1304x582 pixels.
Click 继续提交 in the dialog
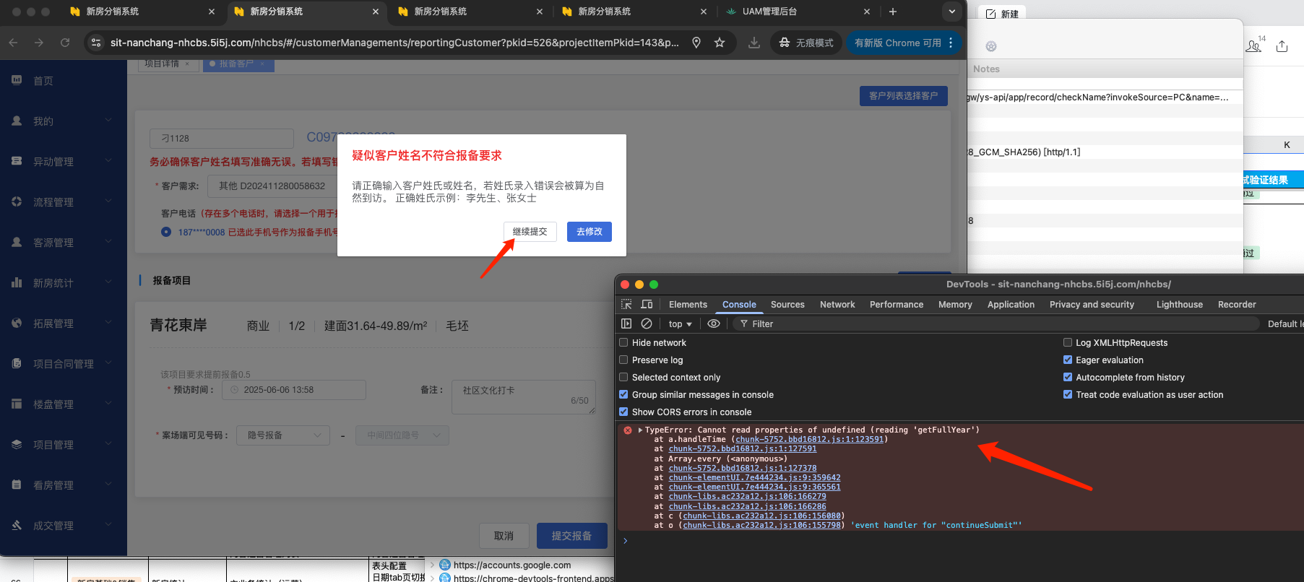tap(530, 232)
